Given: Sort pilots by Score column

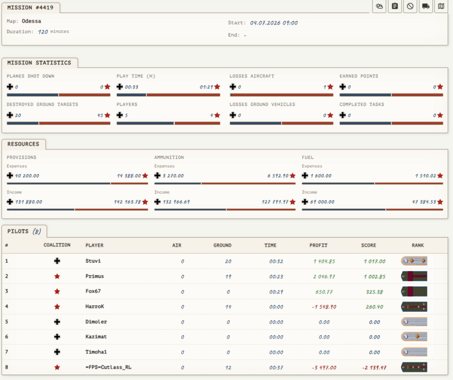Looking at the screenshot, I should point(369,245).
